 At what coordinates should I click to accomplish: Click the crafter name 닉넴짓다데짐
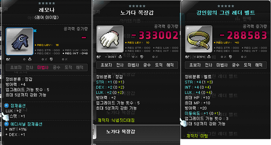click(123, 120)
